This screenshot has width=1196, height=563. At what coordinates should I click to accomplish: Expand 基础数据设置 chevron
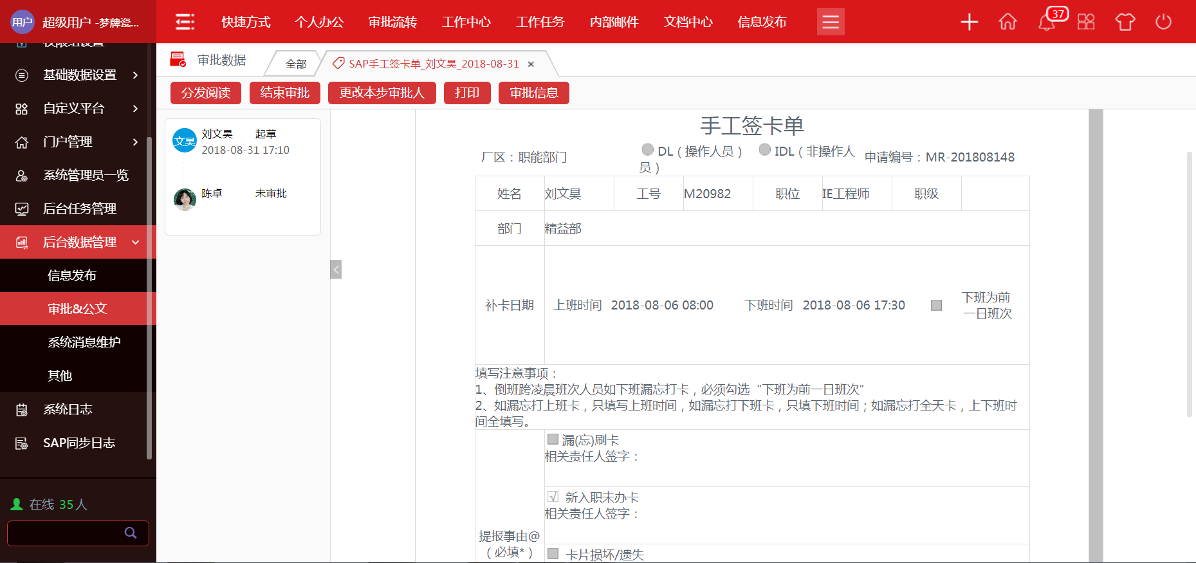pyautogui.click(x=135, y=75)
